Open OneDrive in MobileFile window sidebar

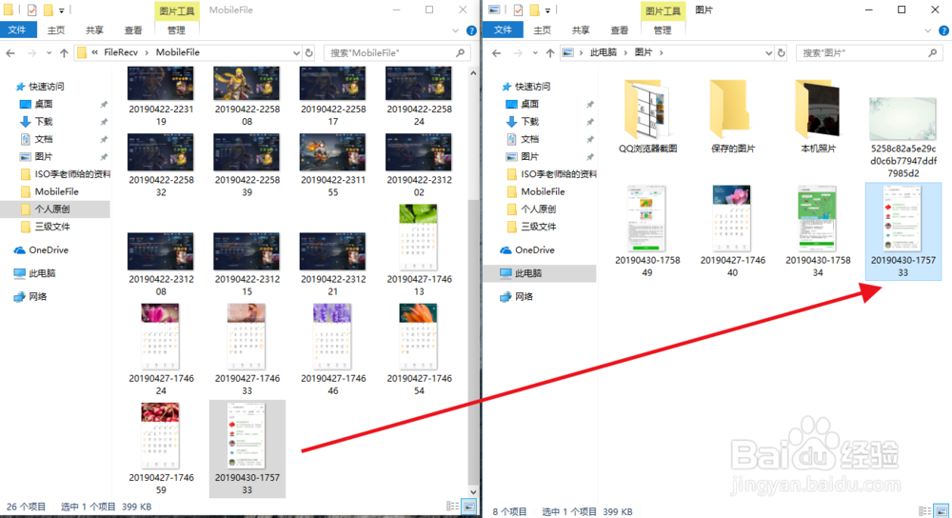click(x=48, y=250)
